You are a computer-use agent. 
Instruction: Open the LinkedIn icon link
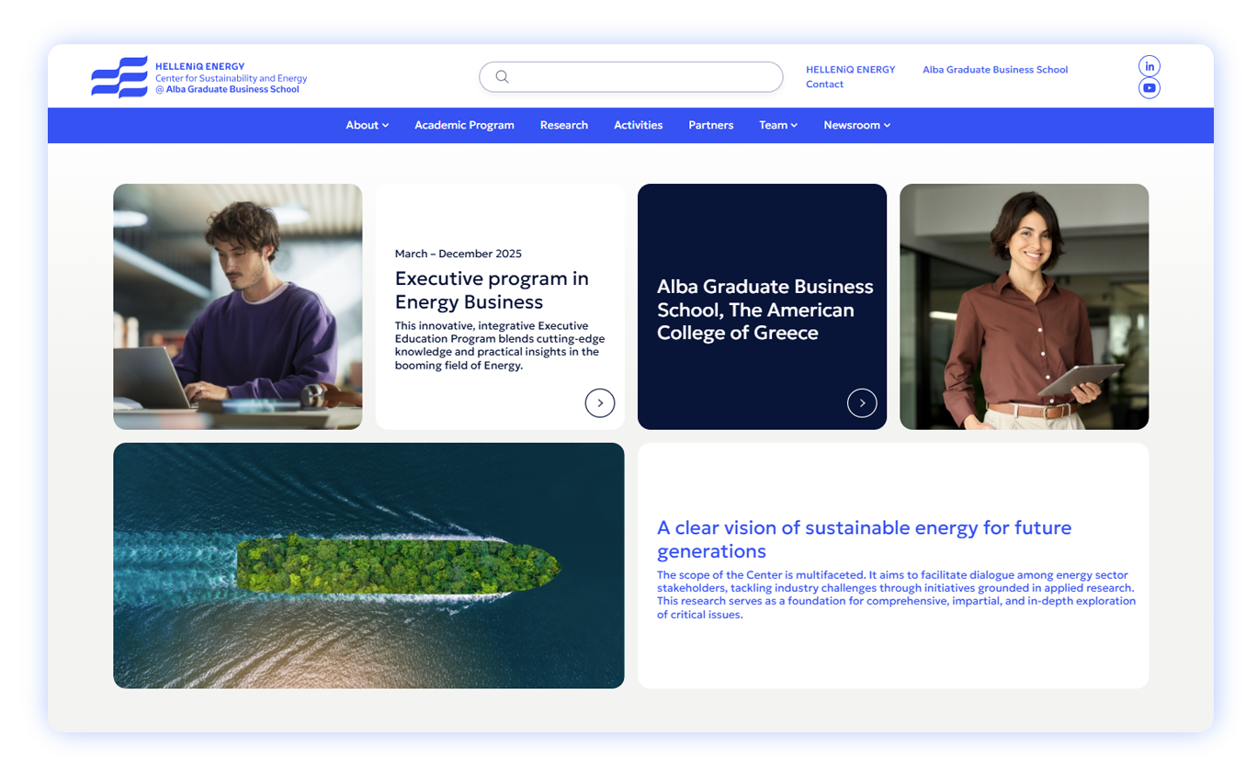tap(1150, 66)
